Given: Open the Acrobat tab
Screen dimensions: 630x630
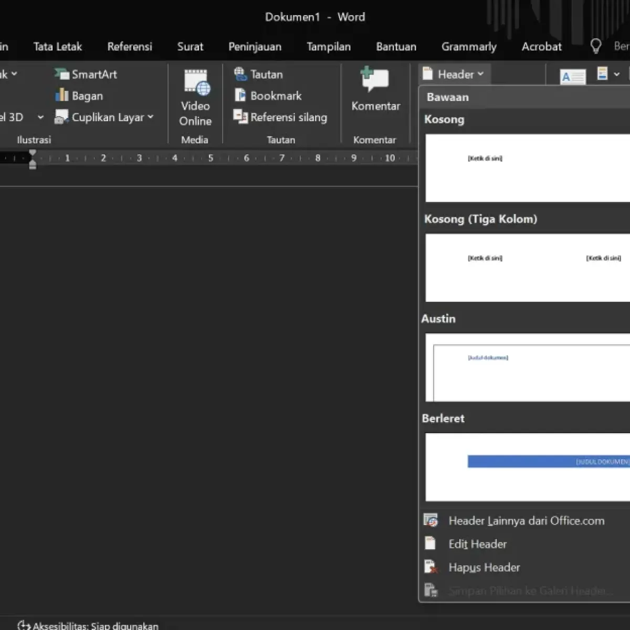Looking at the screenshot, I should pos(542,46).
